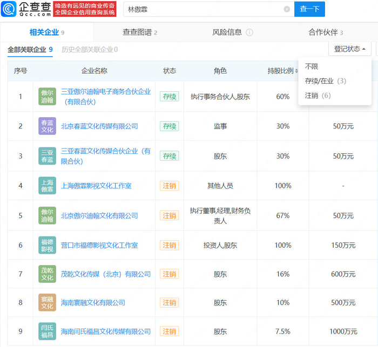This screenshot has height=347, width=378.
Task: Click the 寰融文化 company logo badge
Action: click(x=48, y=303)
